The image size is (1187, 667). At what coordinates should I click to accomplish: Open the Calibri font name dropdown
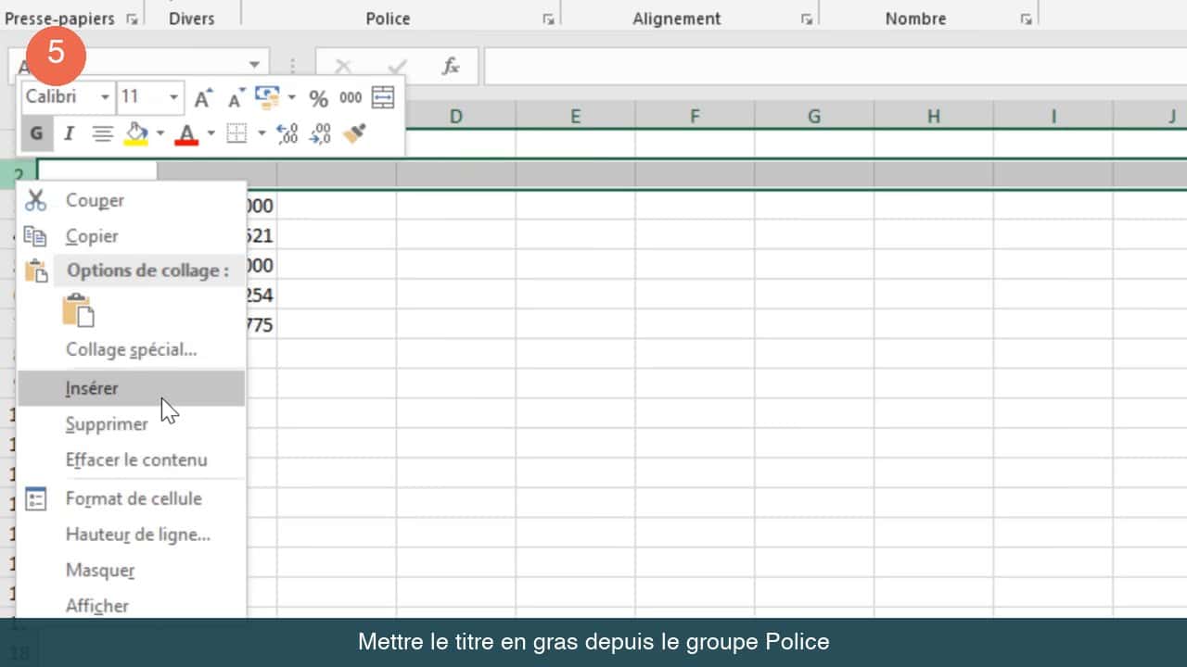[105, 97]
